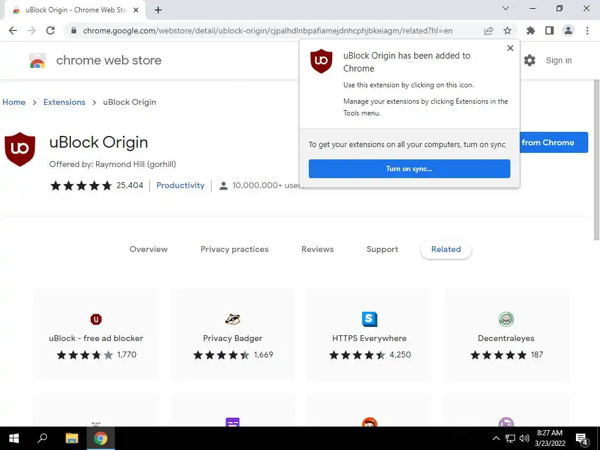Go to Extensions breadcrumb link
Image resolution: width=600 pixels, height=450 pixels.
click(64, 102)
